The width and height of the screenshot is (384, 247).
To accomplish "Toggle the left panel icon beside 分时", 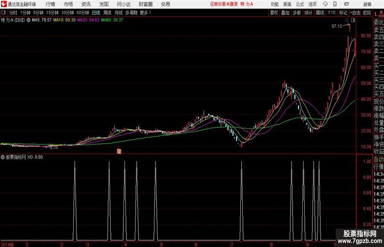I will point(4,13).
